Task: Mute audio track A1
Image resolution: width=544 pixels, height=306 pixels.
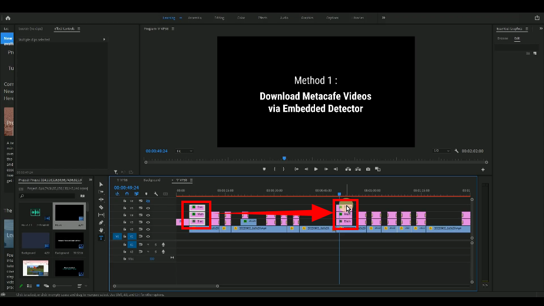Action: [148, 245]
